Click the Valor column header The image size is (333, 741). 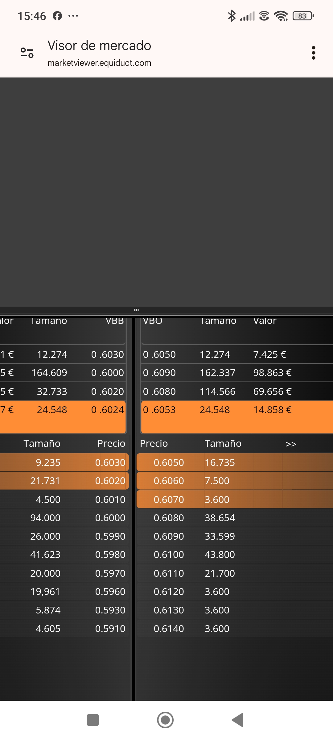coord(265,321)
